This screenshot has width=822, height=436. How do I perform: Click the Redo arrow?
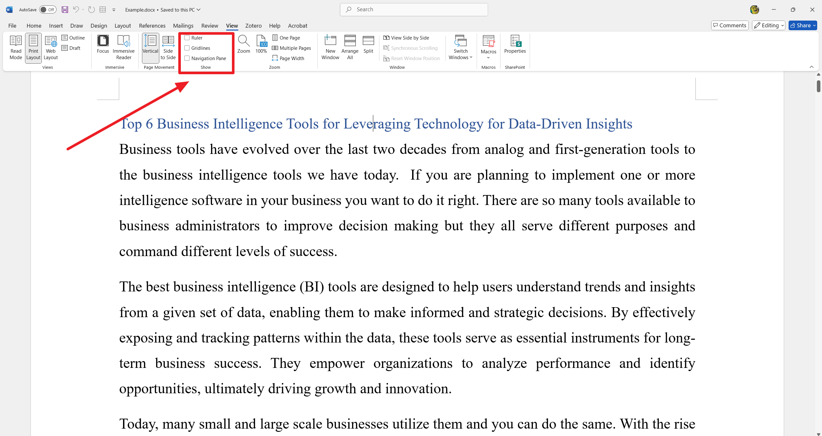92,10
